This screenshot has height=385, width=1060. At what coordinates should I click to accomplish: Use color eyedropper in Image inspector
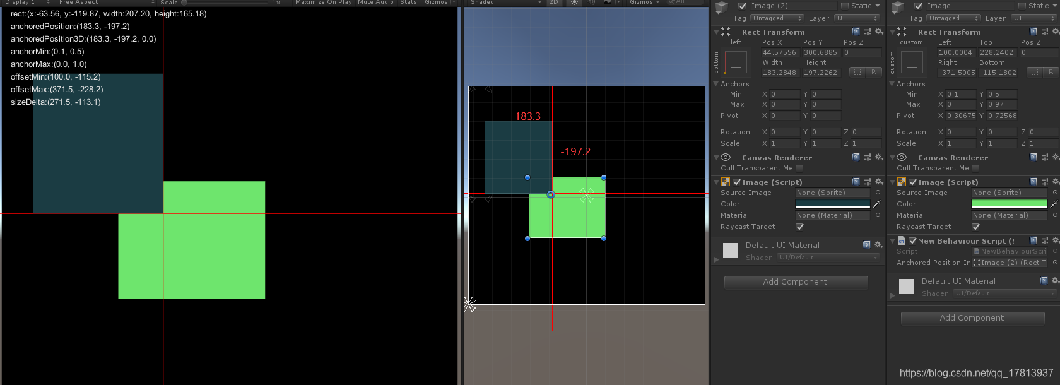(x=1053, y=204)
